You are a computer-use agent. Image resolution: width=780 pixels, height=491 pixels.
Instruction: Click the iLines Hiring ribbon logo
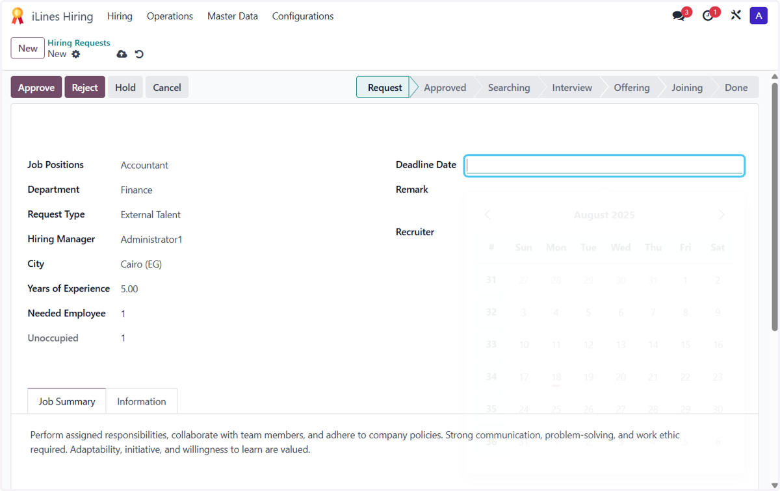pyautogui.click(x=18, y=16)
